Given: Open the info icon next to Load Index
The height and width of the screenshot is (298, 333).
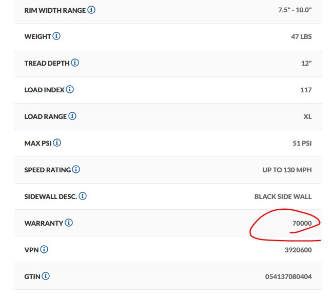Looking at the screenshot, I should click(x=70, y=89).
